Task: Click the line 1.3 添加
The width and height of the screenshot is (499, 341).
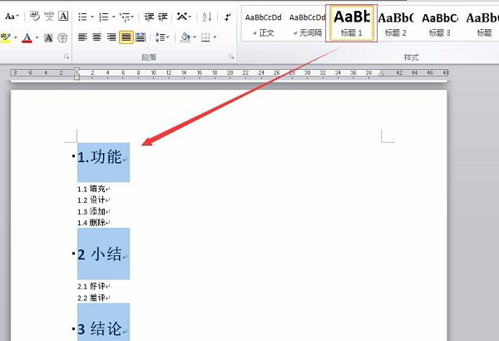Action: 93,211
